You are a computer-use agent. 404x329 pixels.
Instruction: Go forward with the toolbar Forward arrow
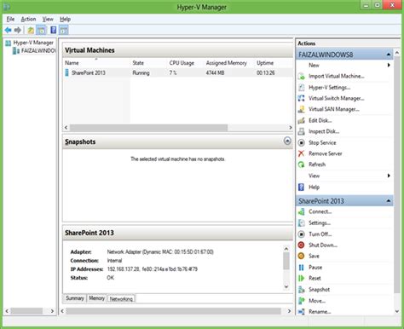click(x=18, y=30)
